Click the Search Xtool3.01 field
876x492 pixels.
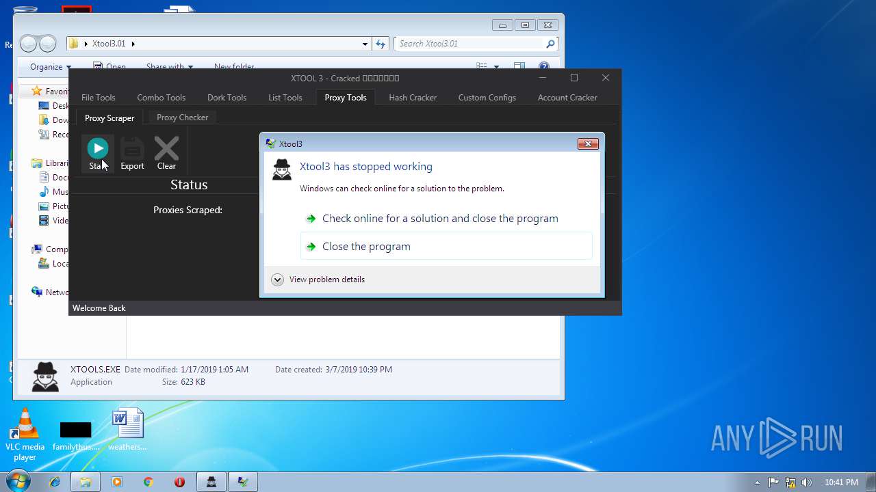pyautogui.click(x=469, y=44)
